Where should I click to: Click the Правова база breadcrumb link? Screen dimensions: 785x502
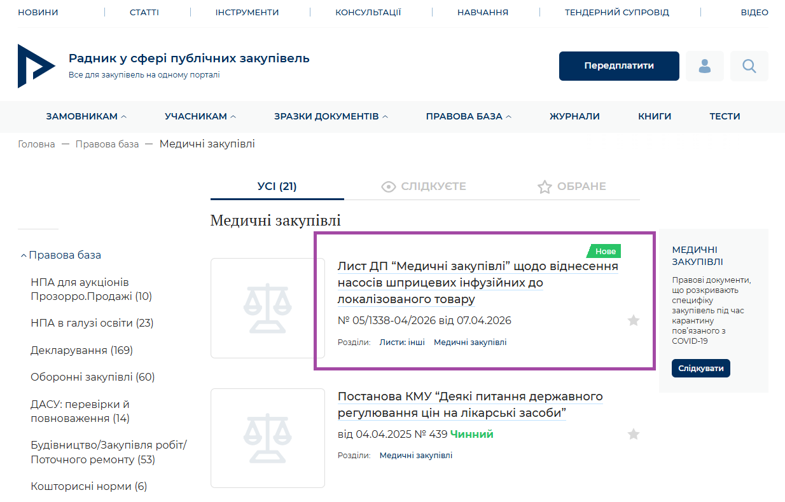click(107, 144)
